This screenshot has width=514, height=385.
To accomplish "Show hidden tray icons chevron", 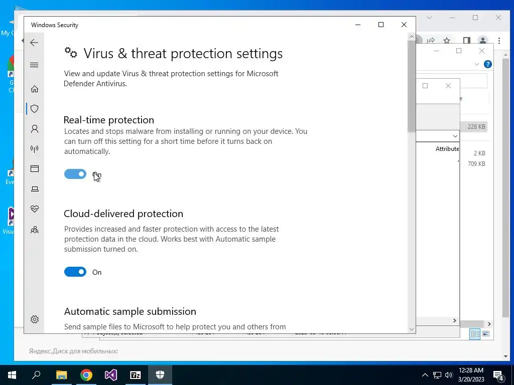I will 425,375.
